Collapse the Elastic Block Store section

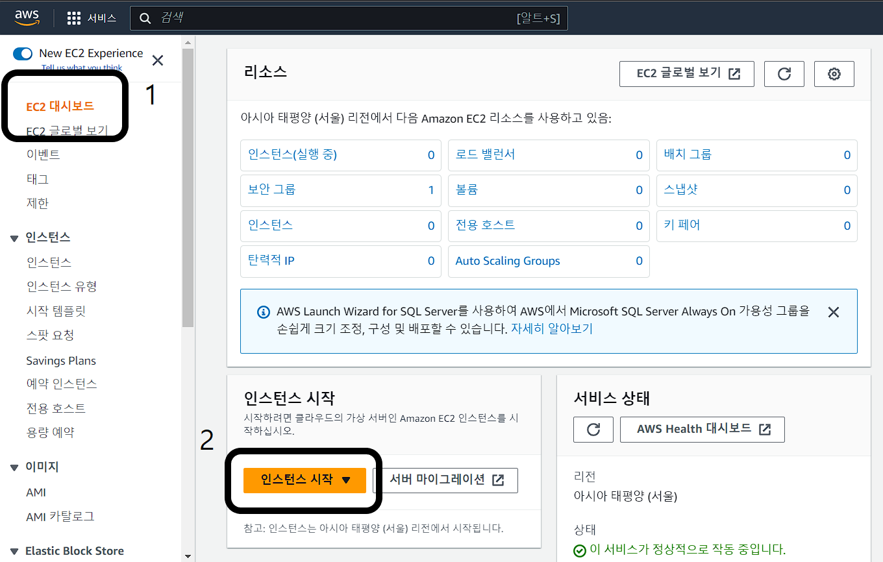(15, 551)
